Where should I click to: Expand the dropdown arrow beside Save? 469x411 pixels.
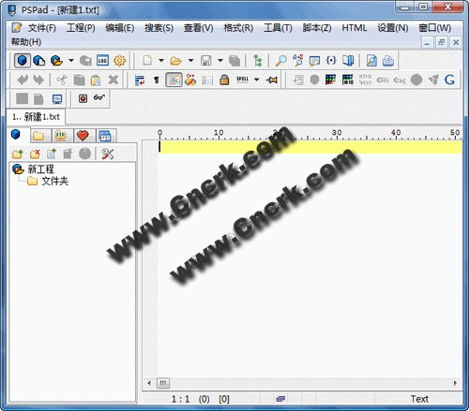point(220,61)
